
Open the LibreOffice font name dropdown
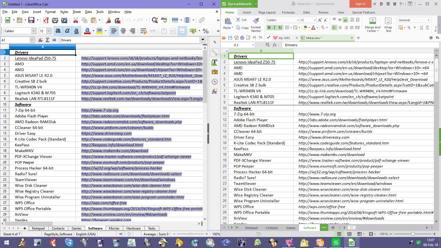pos(34,31)
